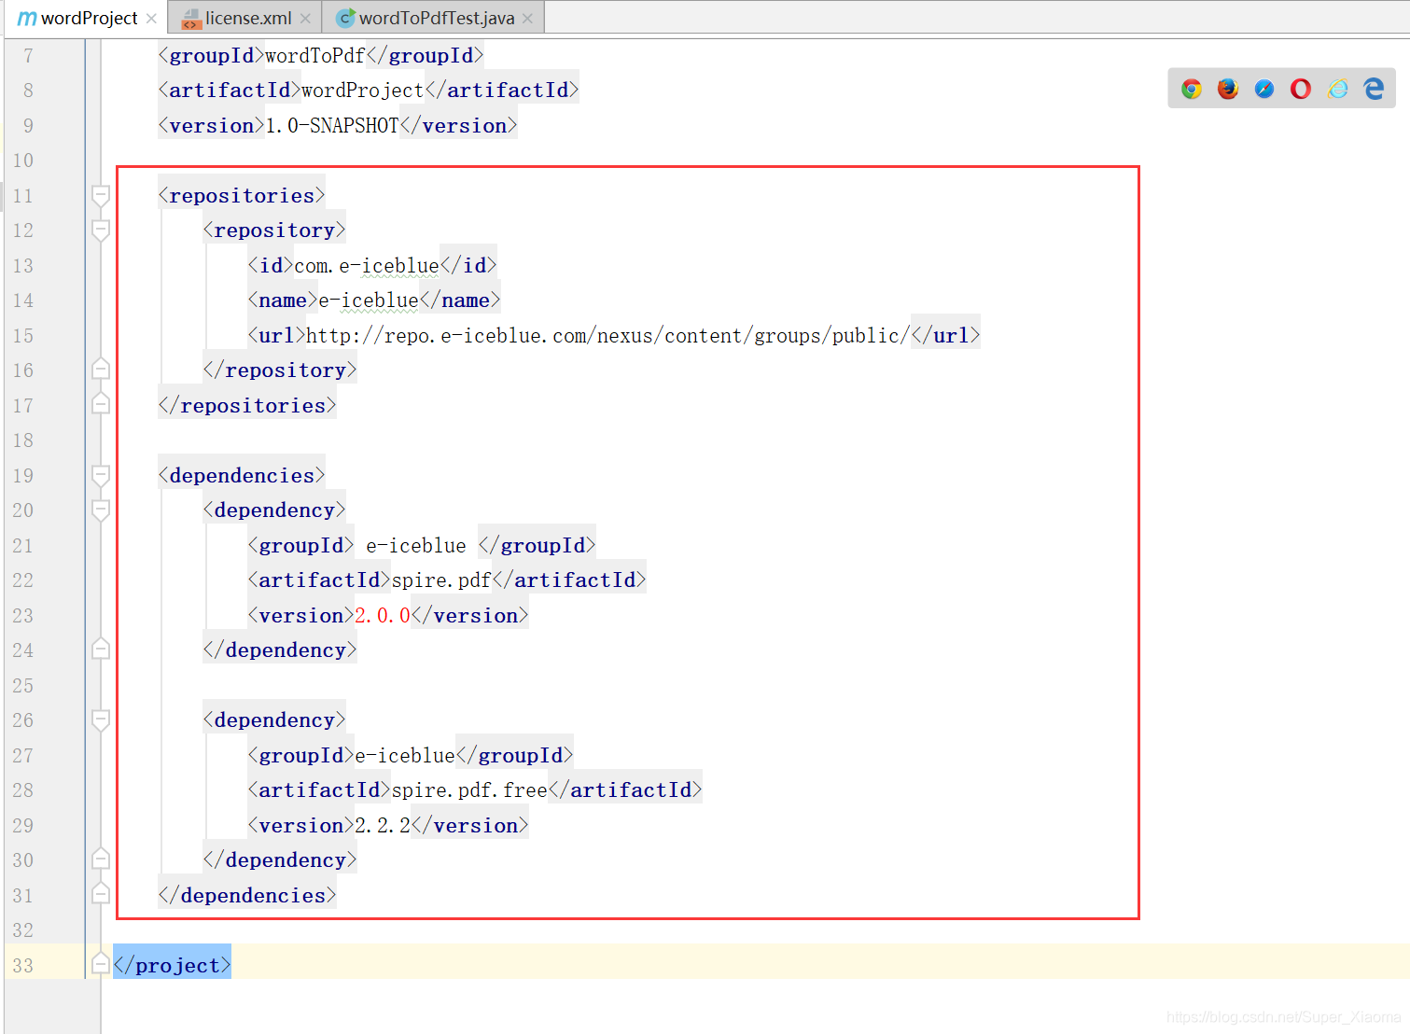Collapse the dependencies block at line 19
Viewport: 1410px width, 1034px height.
101,476
